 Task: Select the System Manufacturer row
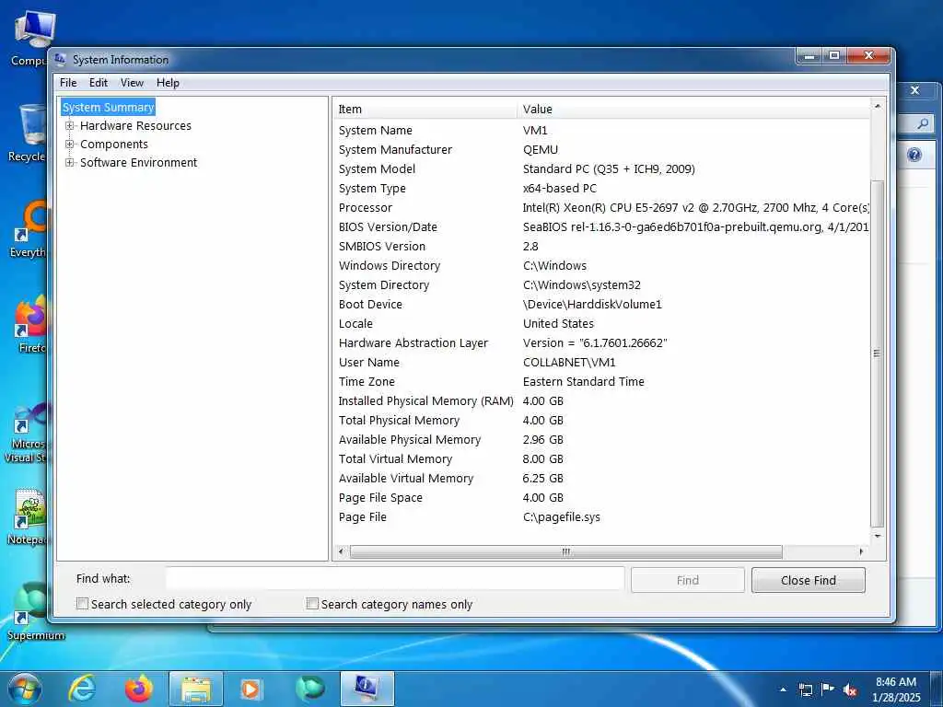[x=601, y=150]
